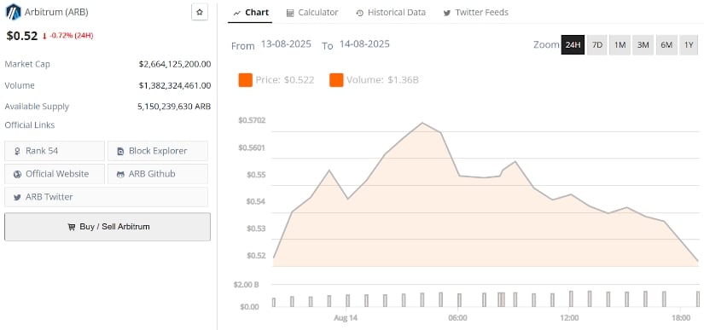Viewport: 704px width, 330px height.
Task: Click the Available Supply value 5,150,239,630 ARB
Action: tap(174, 107)
